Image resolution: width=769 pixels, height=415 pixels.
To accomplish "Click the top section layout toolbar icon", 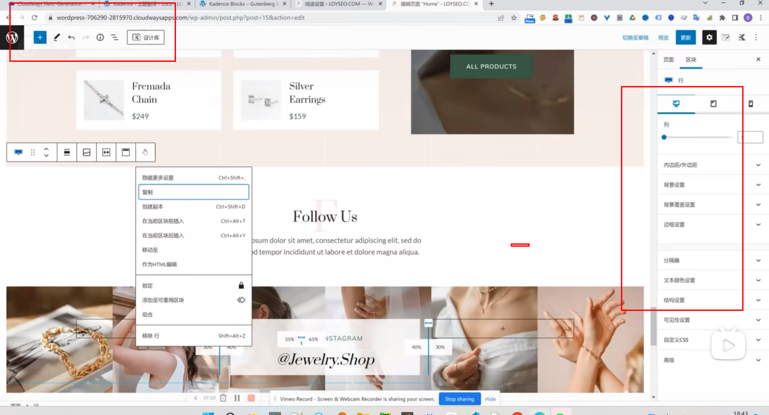I will tap(126, 152).
